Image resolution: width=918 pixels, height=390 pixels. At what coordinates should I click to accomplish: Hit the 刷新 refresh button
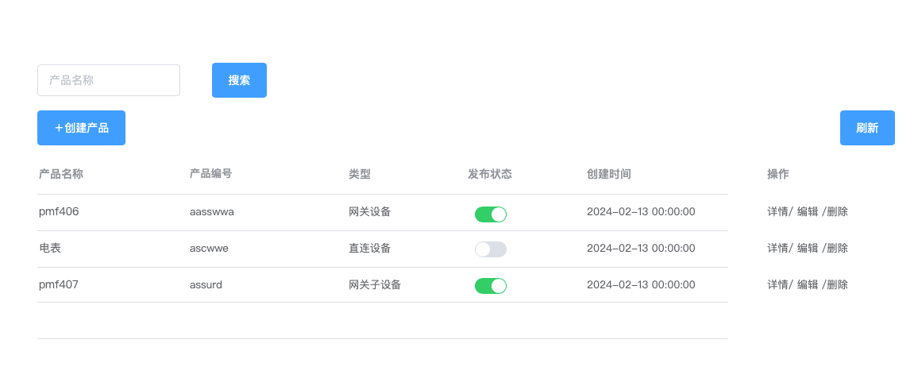[867, 128]
